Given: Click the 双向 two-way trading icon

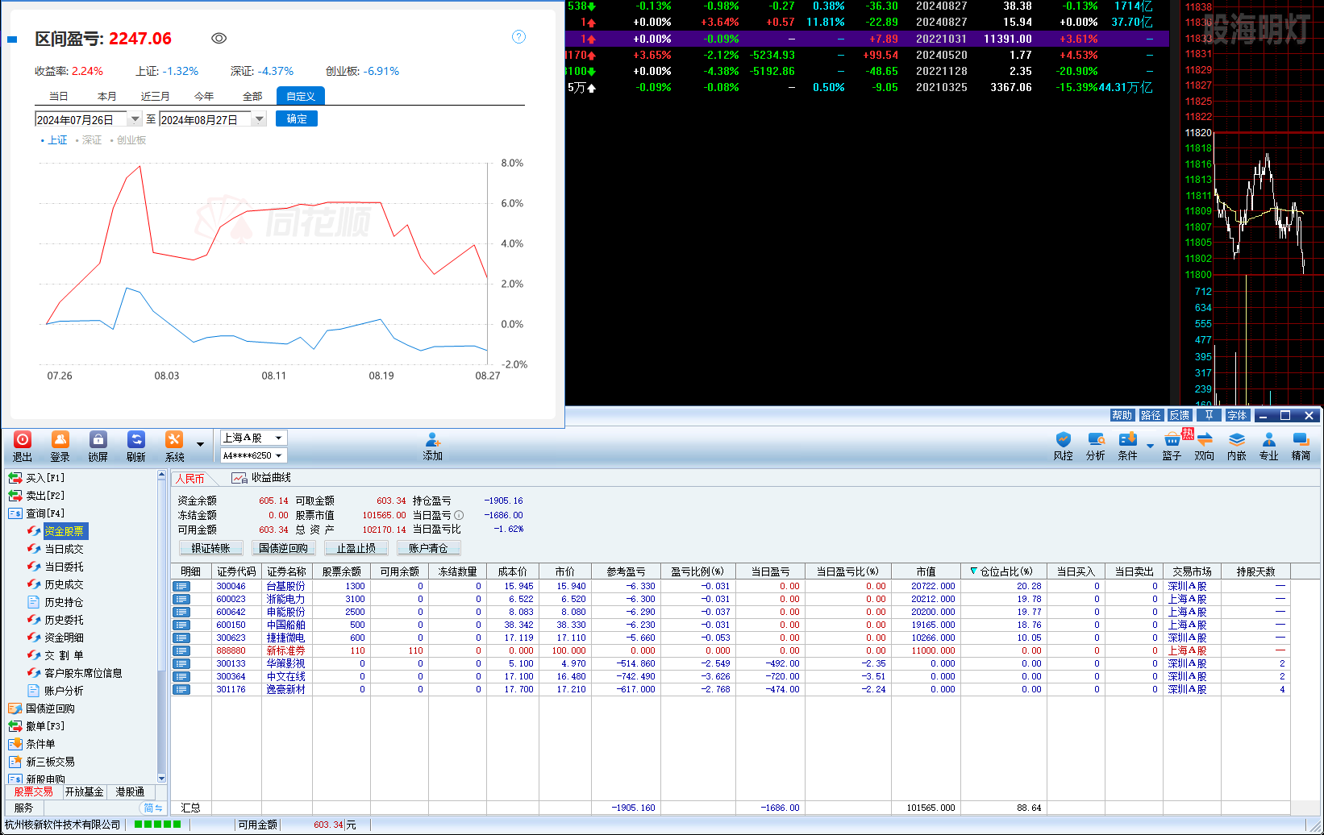Looking at the screenshot, I should click(1205, 439).
